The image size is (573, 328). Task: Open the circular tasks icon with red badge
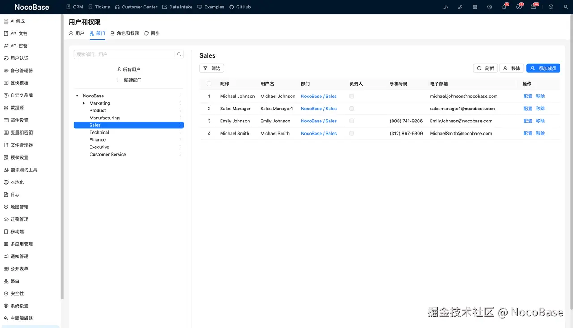(x=519, y=7)
